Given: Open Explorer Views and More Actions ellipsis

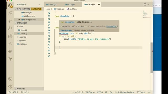Looking at the screenshot, I should (40, 4).
